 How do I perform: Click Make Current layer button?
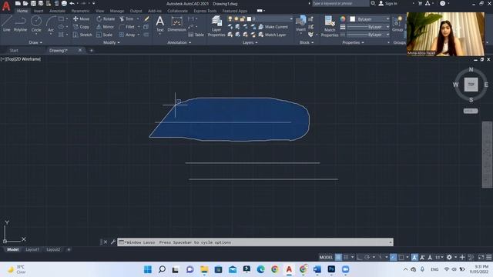(x=273, y=27)
